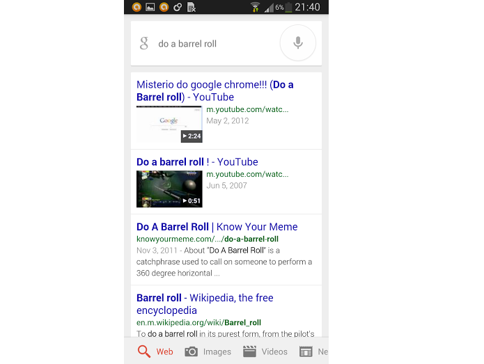484x364 pixels.
Task: Tap the picture notification icon in status bar
Action: click(149, 7)
